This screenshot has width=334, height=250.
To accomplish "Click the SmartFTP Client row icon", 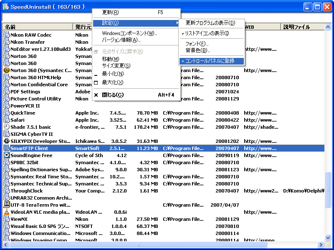I will coord(7,148).
